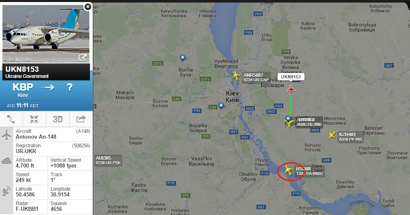The width and height of the screenshot is (410, 215).
Task: Click the KBP Kiev origin airport
Action: pos(23,90)
